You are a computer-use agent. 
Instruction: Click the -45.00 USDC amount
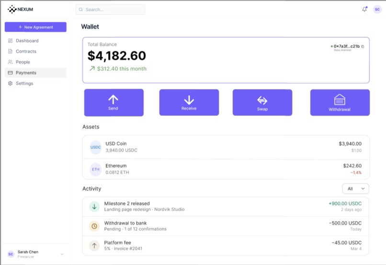[347, 242]
